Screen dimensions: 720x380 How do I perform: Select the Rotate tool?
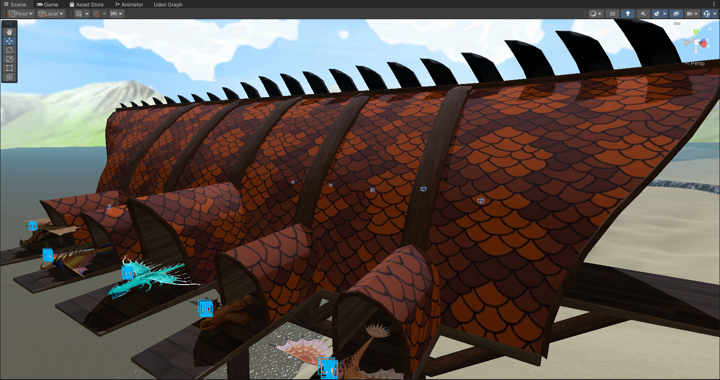(9, 50)
